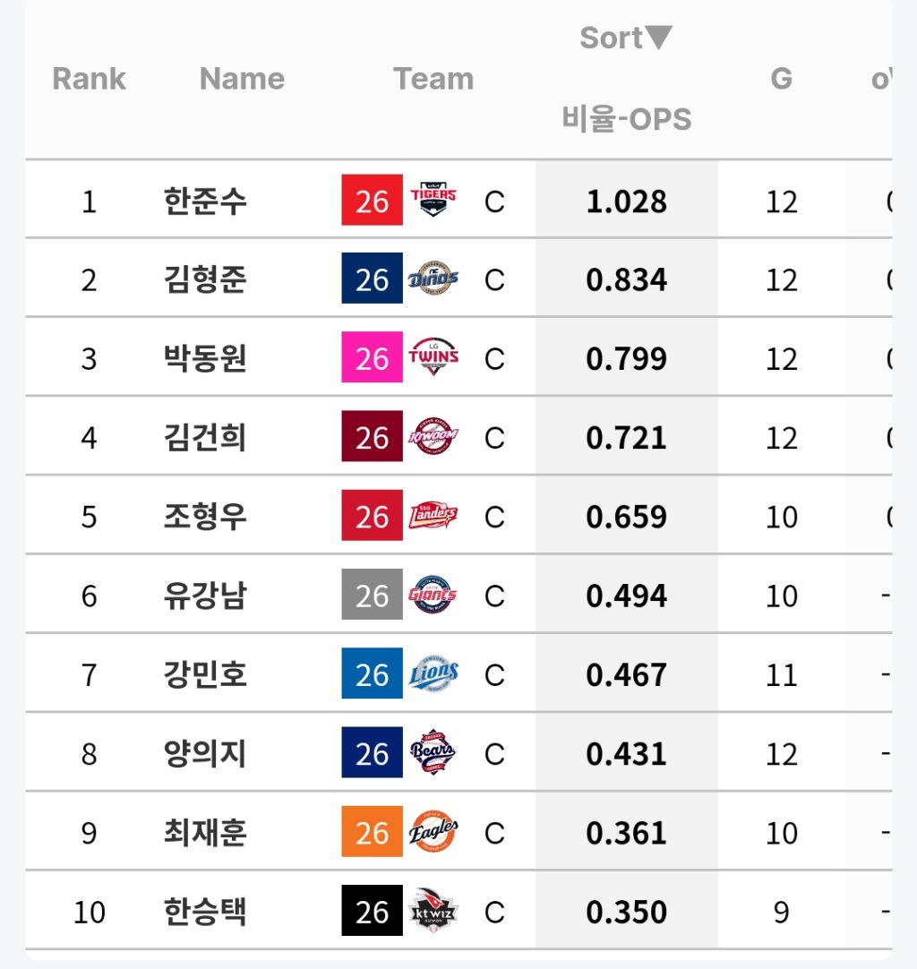Click the SSG Landers team logo
917x969 pixels.
click(433, 515)
